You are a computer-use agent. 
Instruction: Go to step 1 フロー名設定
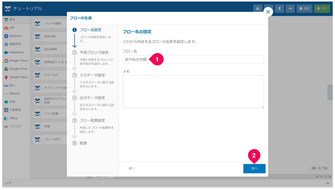point(91,30)
